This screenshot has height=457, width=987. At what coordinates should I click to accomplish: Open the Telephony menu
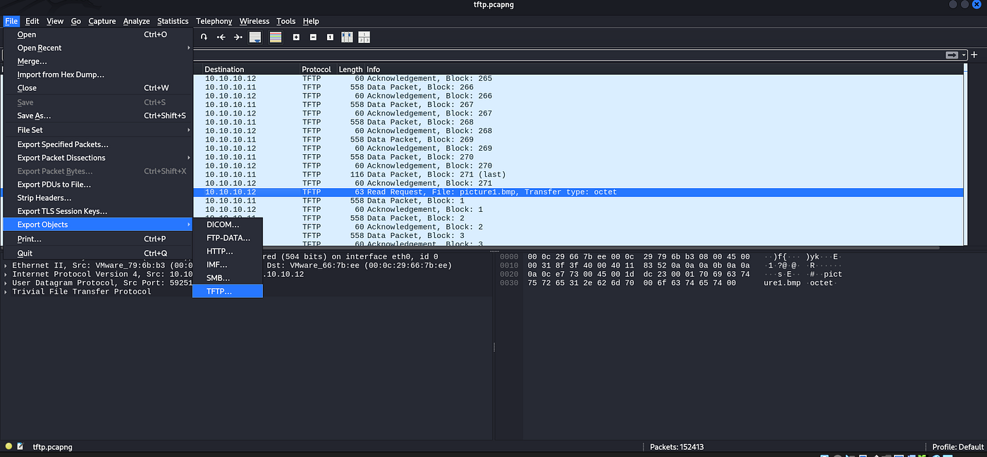(214, 21)
